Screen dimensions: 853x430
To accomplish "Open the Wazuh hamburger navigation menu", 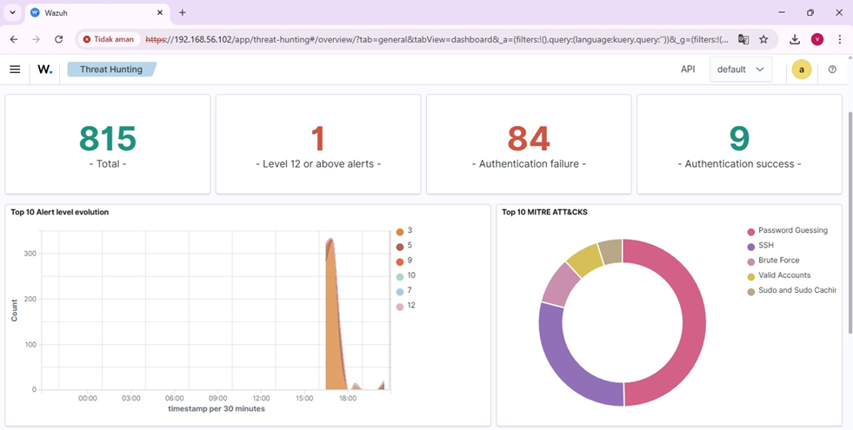I will (16, 69).
